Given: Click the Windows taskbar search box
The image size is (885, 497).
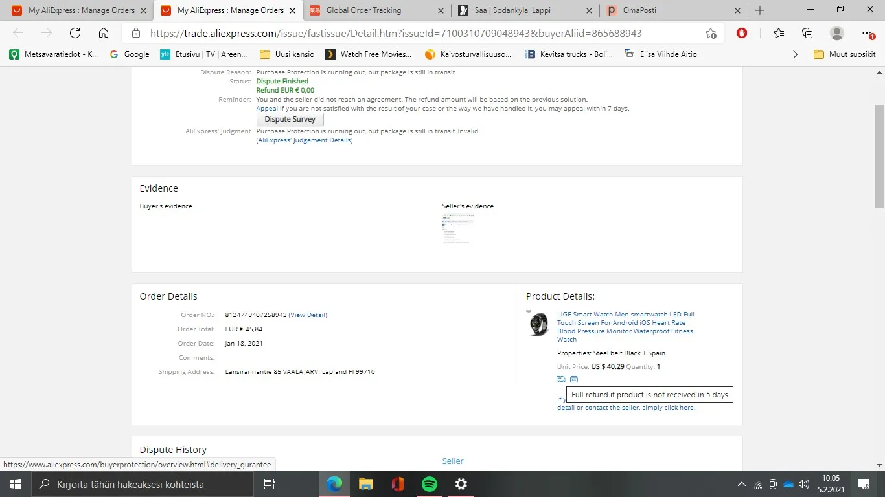Looking at the screenshot, I should coord(143,484).
